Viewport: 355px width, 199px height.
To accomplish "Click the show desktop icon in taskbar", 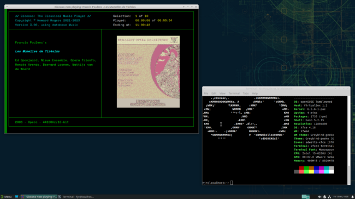I will click(16, 197).
